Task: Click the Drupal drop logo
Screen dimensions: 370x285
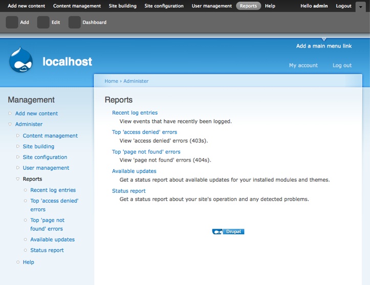Action: (21, 60)
